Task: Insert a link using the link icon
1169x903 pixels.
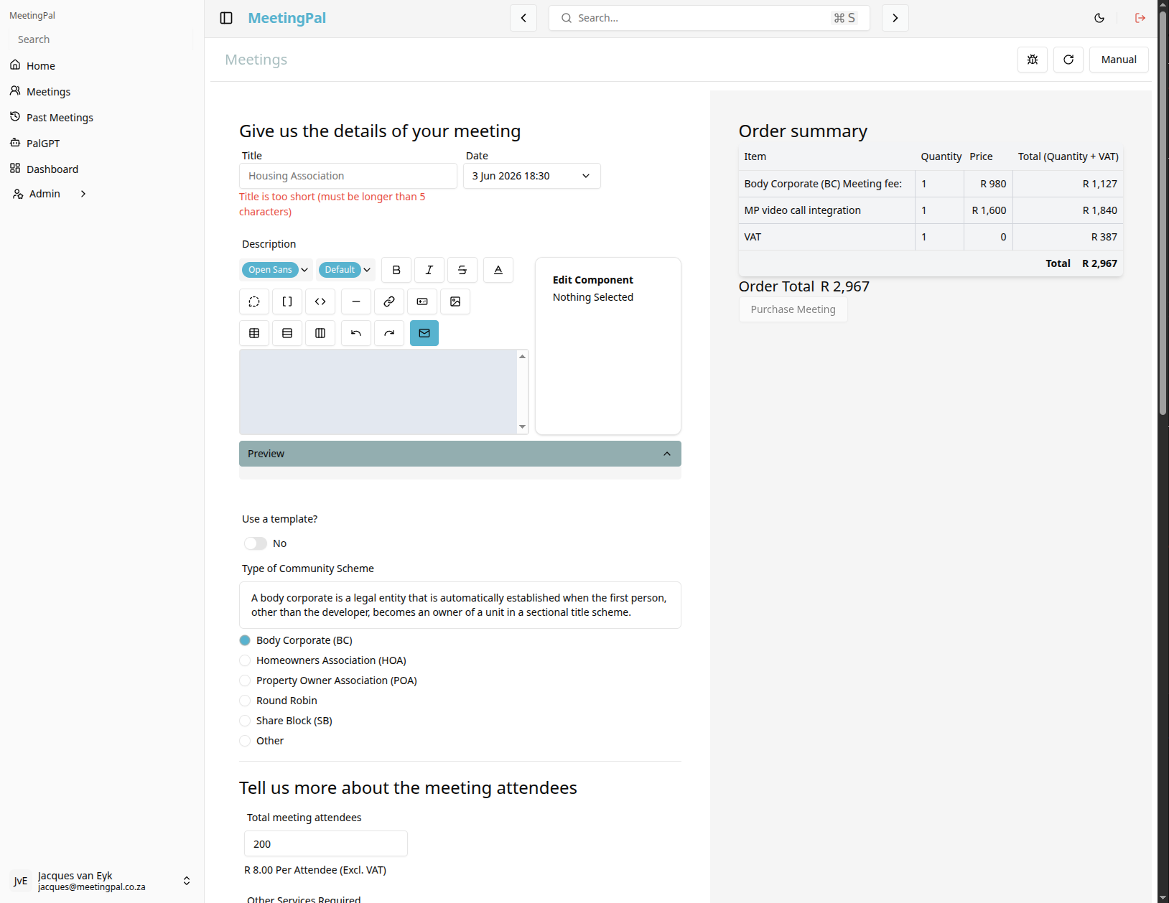Action: coord(389,301)
